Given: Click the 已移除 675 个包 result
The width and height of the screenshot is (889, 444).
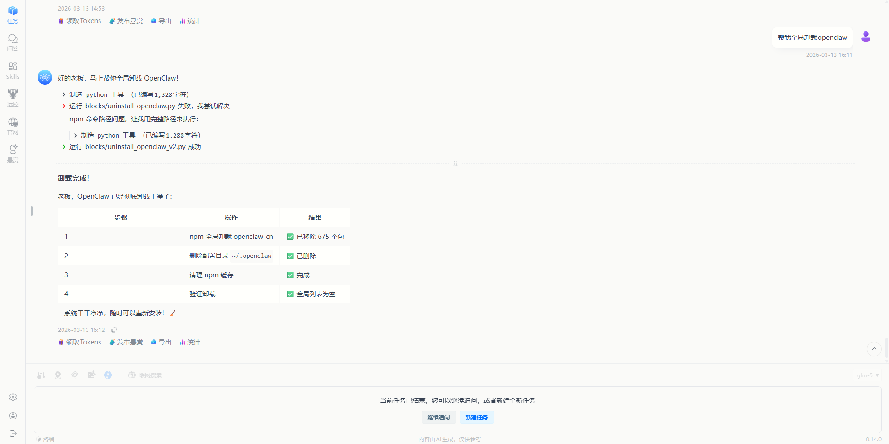Looking at the screenshot, I should coord(315,237).
